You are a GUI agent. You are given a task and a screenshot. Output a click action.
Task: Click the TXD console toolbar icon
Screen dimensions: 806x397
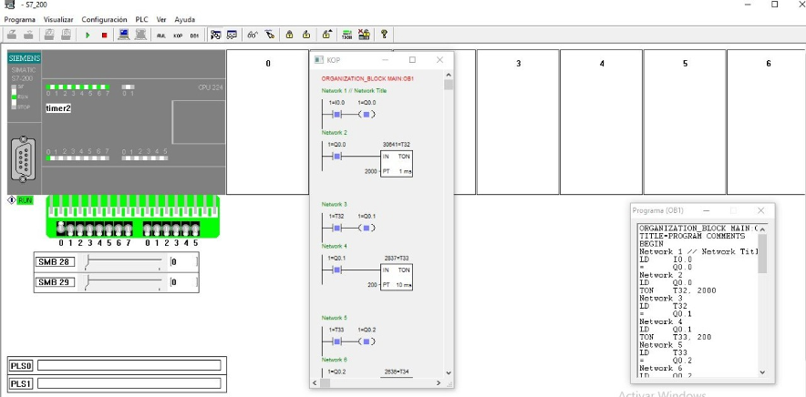point(347,35)
